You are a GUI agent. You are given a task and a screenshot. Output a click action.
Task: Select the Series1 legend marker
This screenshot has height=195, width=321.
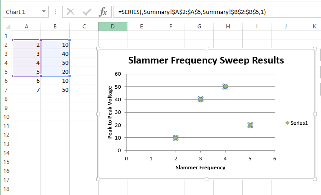click(x=287, y=122)
